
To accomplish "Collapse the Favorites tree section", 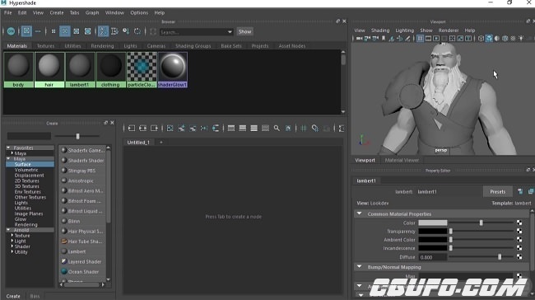I will pos(8,148).
